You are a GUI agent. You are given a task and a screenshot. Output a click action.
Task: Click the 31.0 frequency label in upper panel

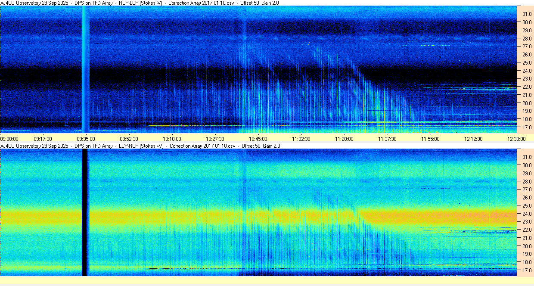527,14
